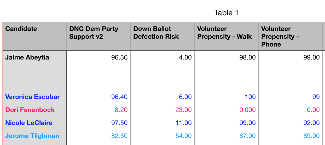This screenshot has width=325, height=145.
Task: Click Veronica Escobar's 6.00 defection risk cell
Action: click(x=162, y=97)
